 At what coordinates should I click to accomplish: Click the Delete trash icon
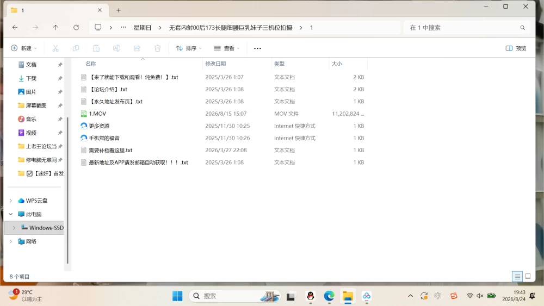pos(158,48)
